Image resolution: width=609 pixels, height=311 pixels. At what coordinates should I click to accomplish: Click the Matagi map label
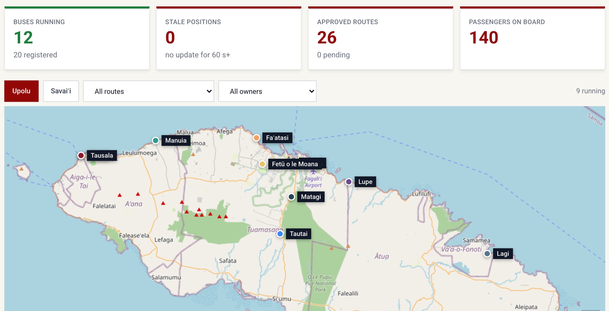point(311,197)
